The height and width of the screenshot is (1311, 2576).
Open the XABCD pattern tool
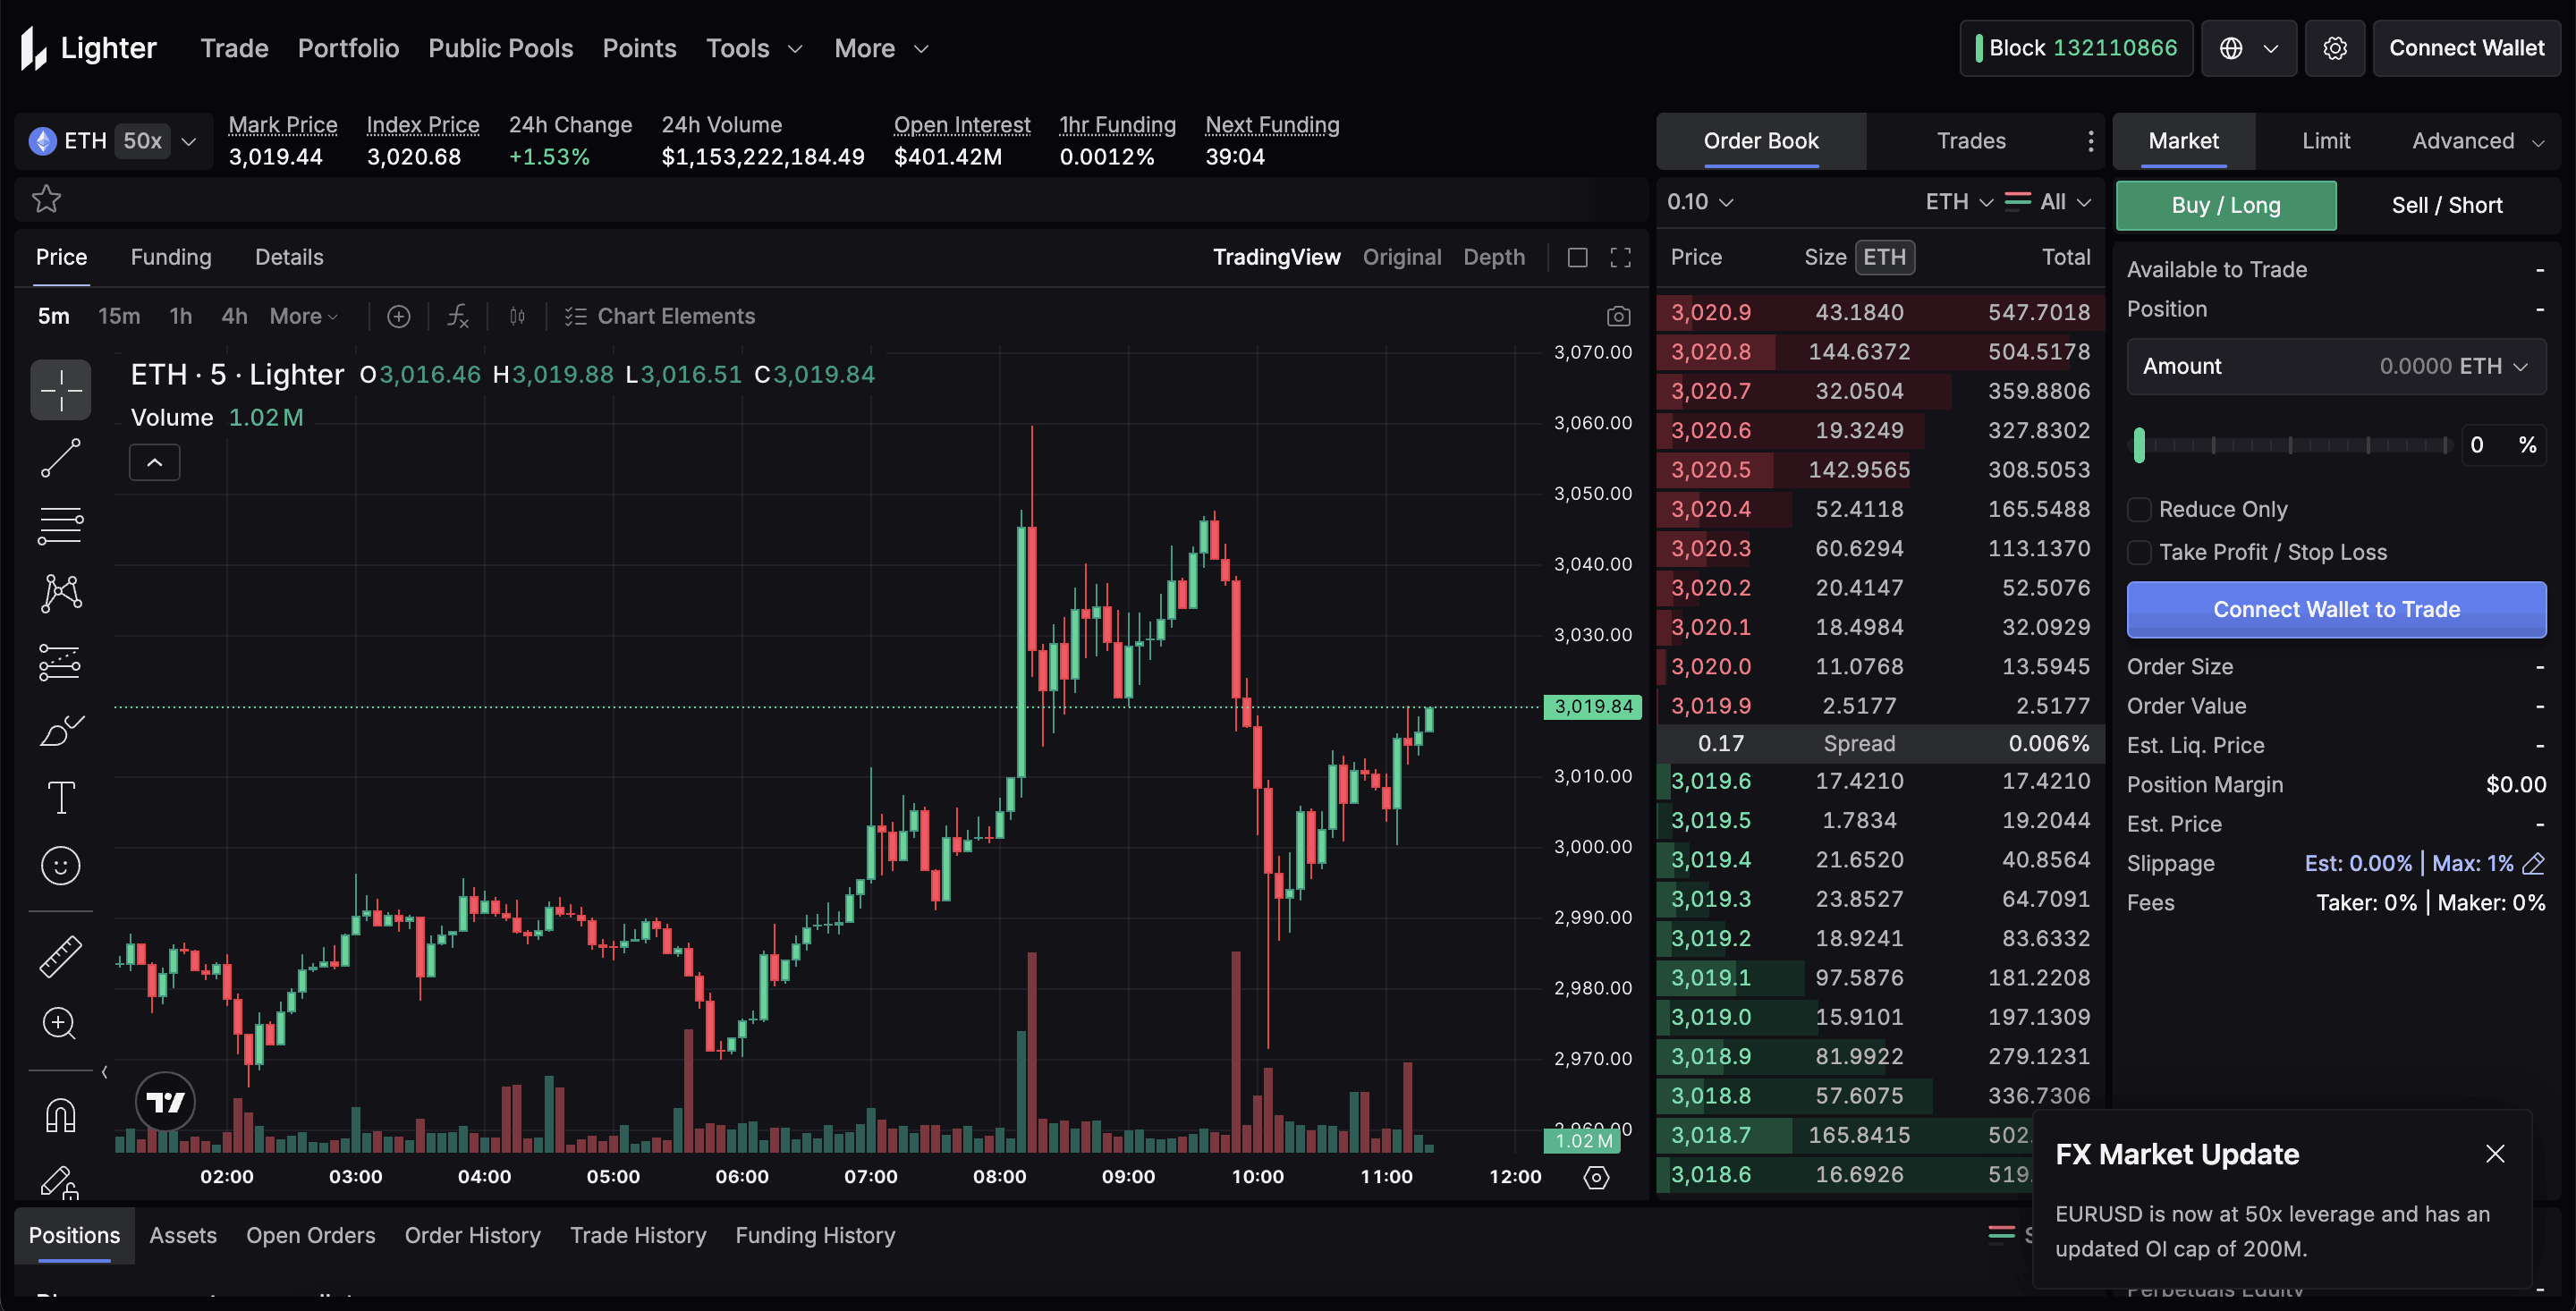60,592
